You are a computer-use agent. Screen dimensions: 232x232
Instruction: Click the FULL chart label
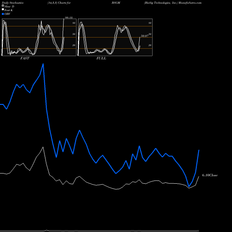pos(101,58)
